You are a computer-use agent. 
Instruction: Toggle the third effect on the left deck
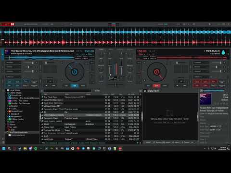pyautogui.click(x=37, y=71)
